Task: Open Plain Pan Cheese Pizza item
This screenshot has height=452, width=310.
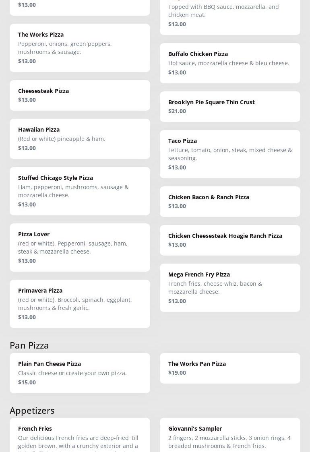Action: (80, 373)
